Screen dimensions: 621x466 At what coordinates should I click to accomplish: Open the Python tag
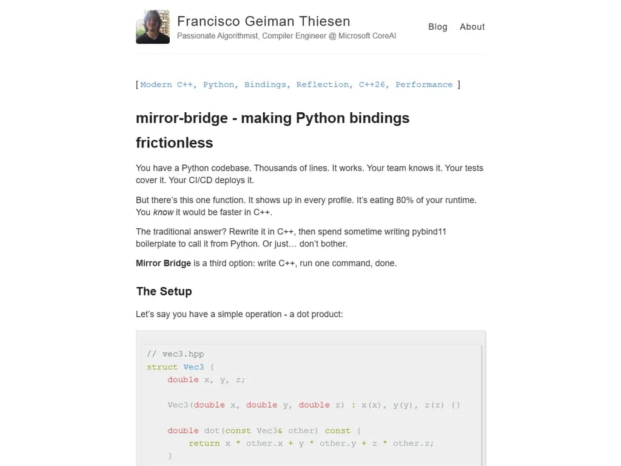click(218, 84)
